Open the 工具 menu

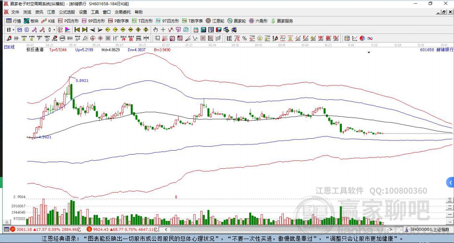point(95,12)
